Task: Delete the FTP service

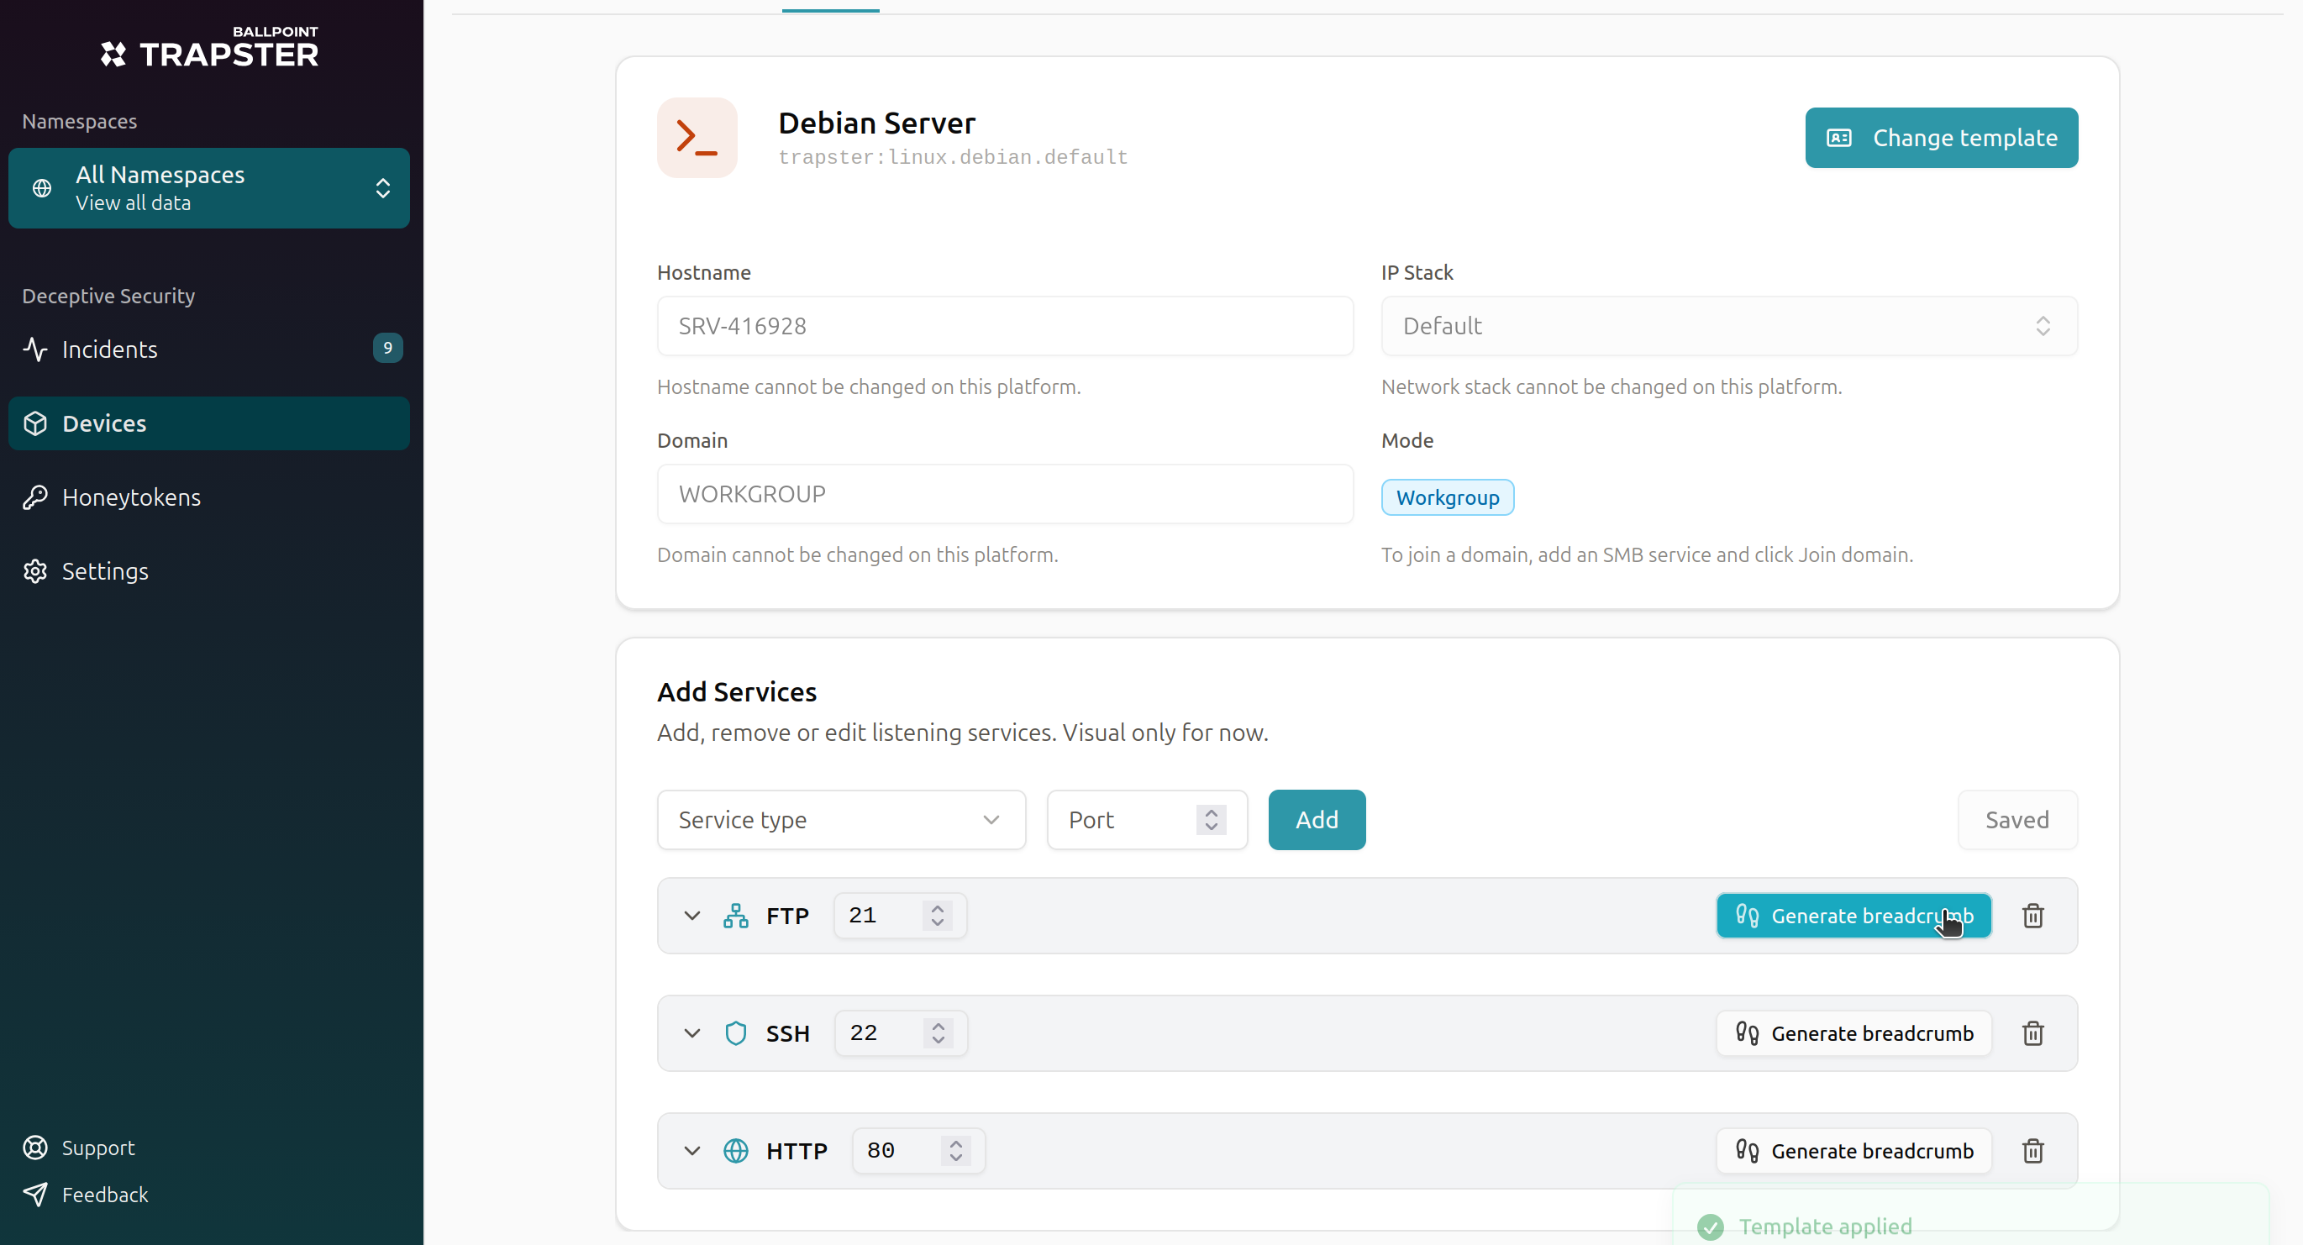Action: pyautogui.click(x=2033, y=916)
